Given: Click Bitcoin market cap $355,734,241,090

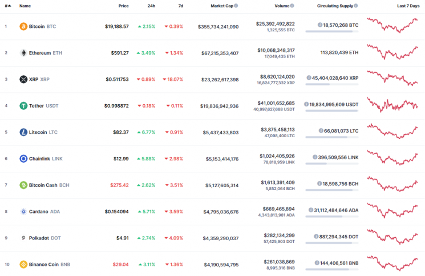Looking at the screenshot, I should coord(218,27).
